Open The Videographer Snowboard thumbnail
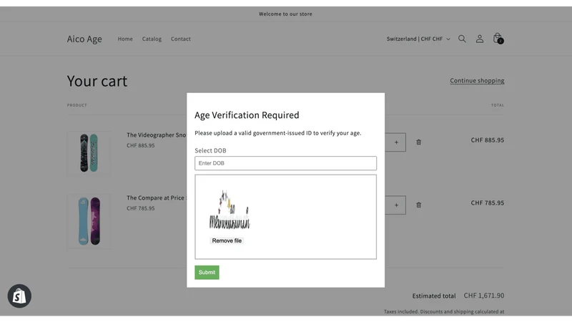The image size is (572, 322). pos(89,153)
